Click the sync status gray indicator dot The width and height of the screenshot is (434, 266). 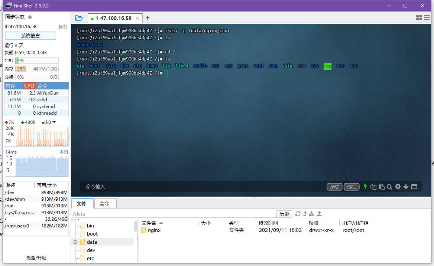(30, 17)
